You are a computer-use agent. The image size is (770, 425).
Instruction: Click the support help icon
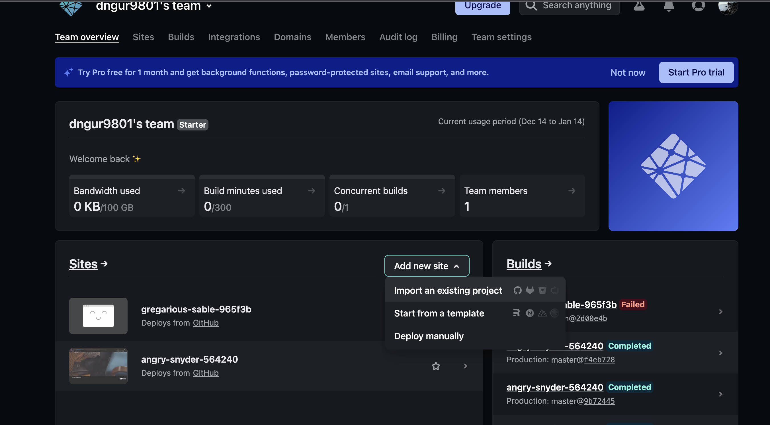[698, 6]
